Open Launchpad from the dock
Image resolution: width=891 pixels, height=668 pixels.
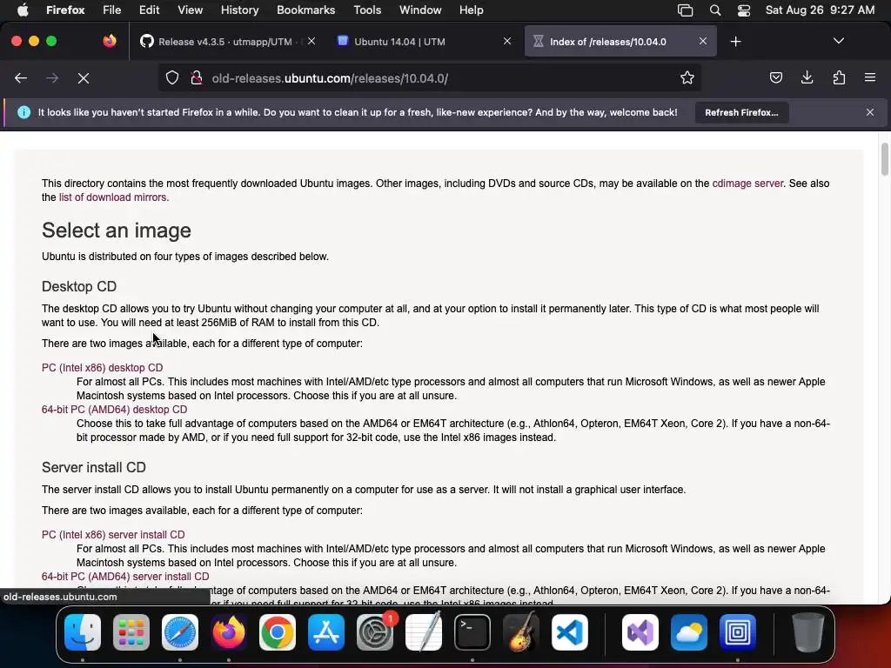(x=131, y=631)
